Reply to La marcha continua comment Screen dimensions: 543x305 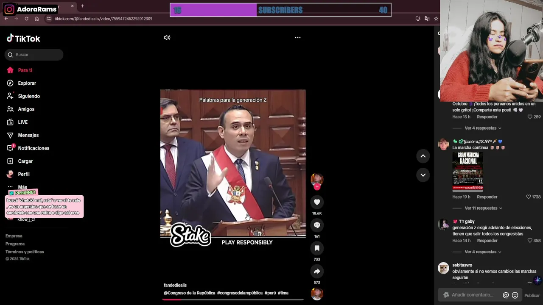tap(487, 197)
